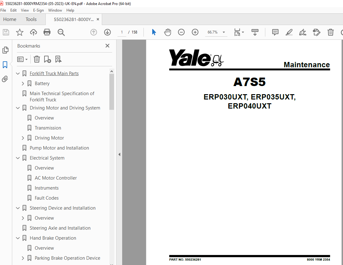Go to Steering Axle and Installation
Screen dimensions: 343x265
click(x=60, y=228)
